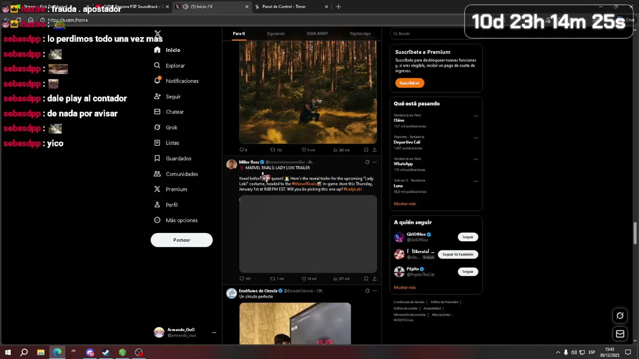Viewport: 639px width, 359px height.
Task: Open account menu next to Armando_OuO
Action: (x=214, y=333)
